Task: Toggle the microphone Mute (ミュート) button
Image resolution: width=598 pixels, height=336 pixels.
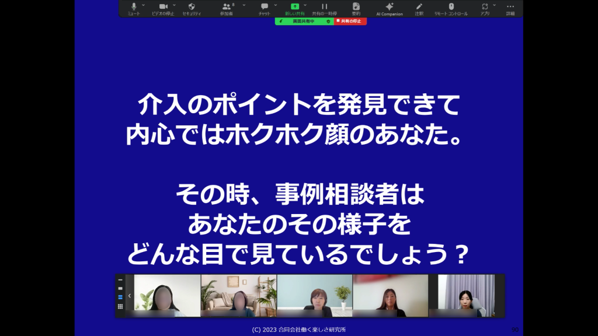Action: (134, 7)
